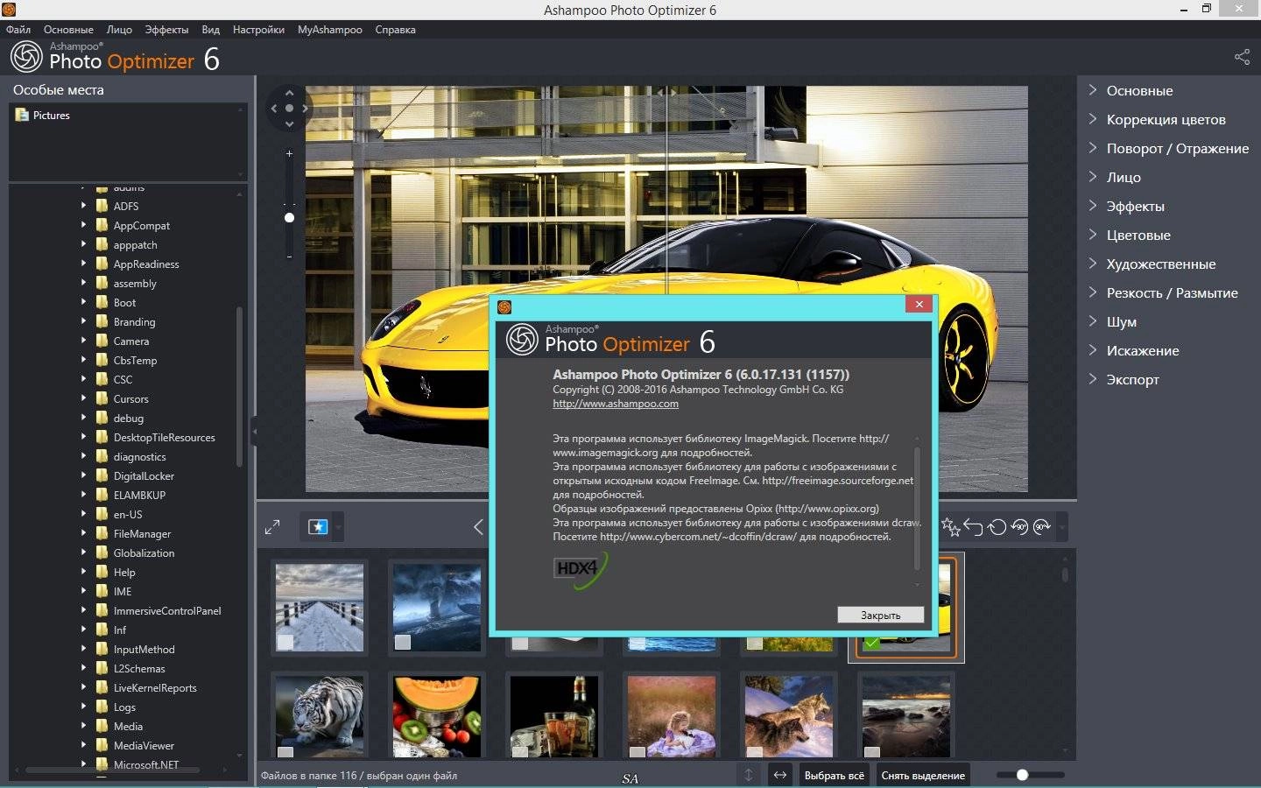Open the Файл menu

pyautogui.click(x=18, y=29)
